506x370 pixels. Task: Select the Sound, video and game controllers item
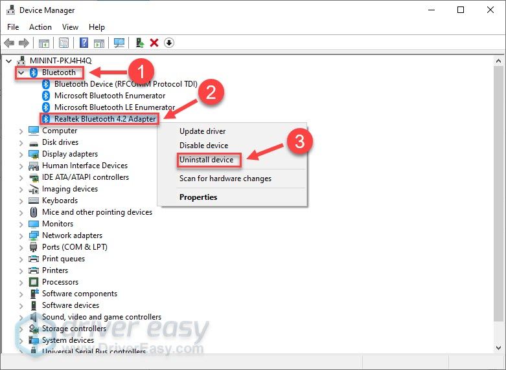(101, 317)
